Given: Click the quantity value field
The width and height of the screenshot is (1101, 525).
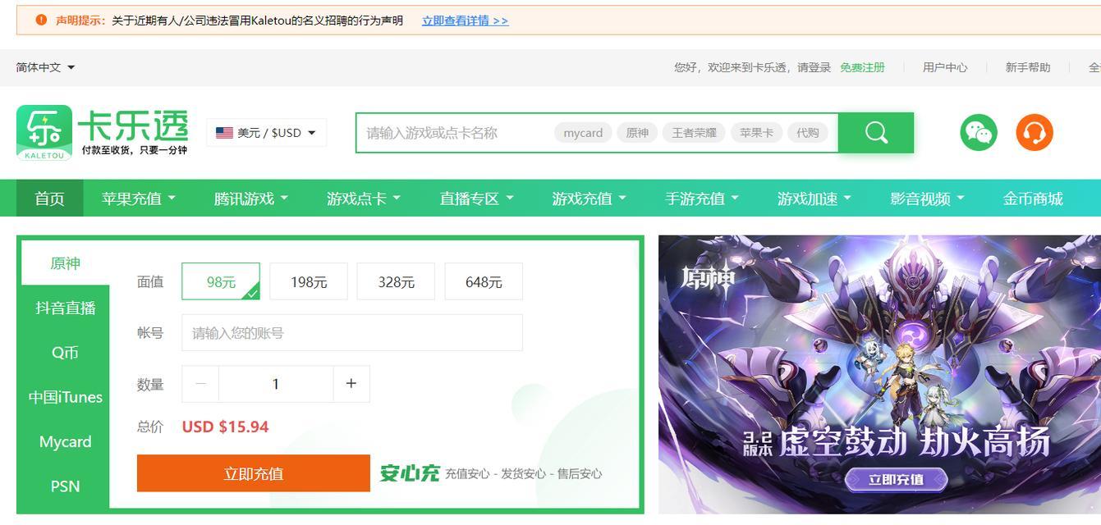Looking at the screenshot, I should tap(276, 384).
